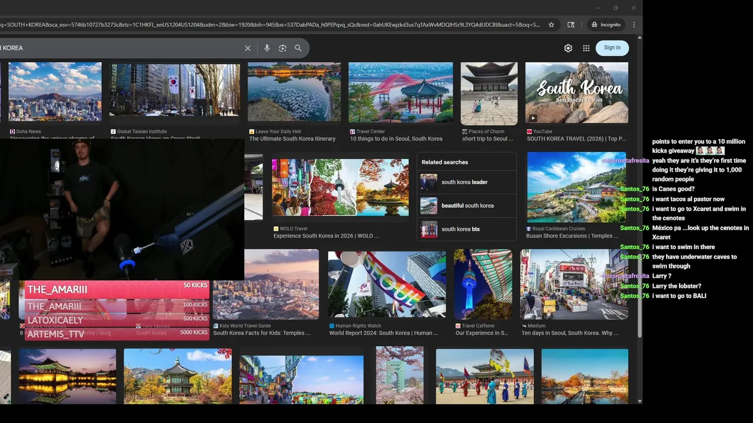Click 'Busan Shore Excursions' caption link
753x423 pixels.
pos(572,236)
